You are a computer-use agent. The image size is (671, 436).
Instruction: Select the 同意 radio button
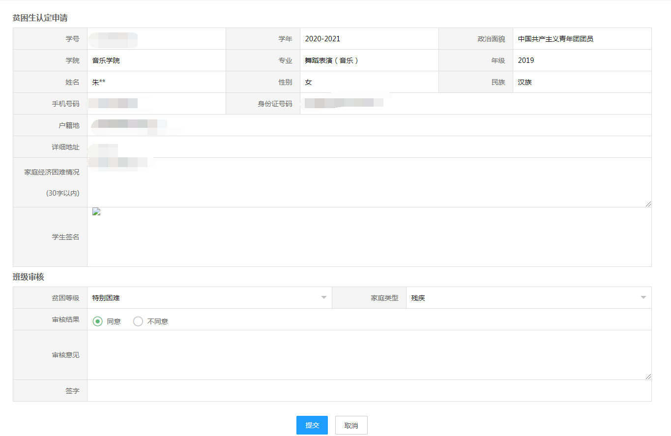(97, 321)
